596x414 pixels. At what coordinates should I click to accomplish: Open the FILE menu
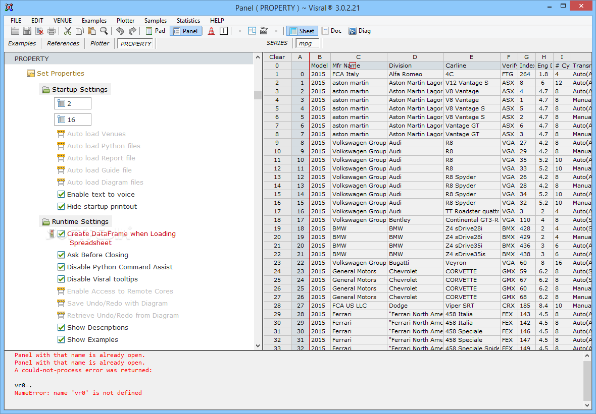point(16,21)
